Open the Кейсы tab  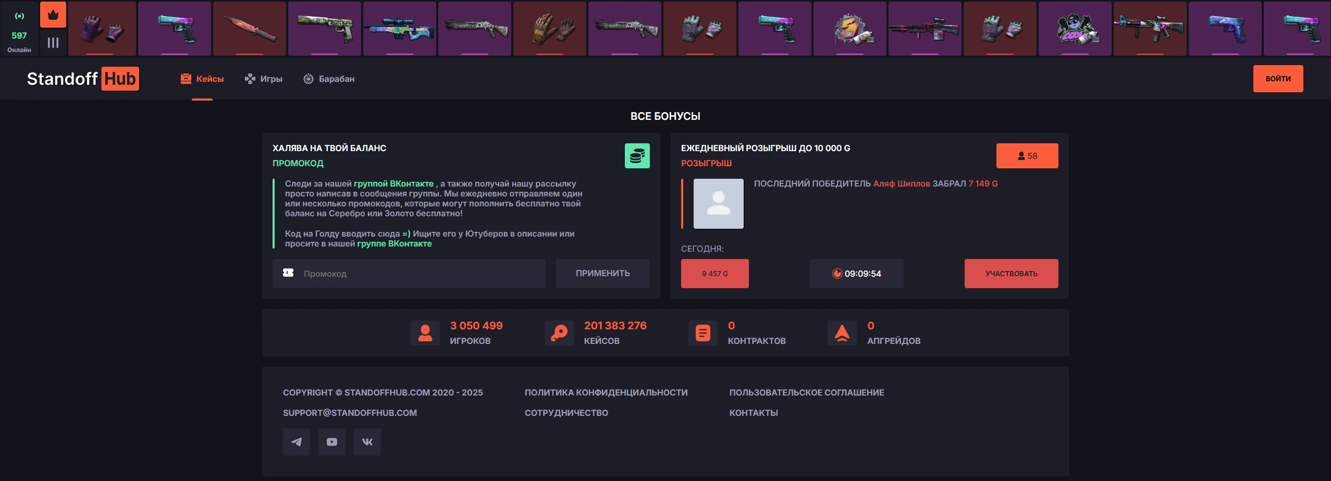(x=202, y=79)
